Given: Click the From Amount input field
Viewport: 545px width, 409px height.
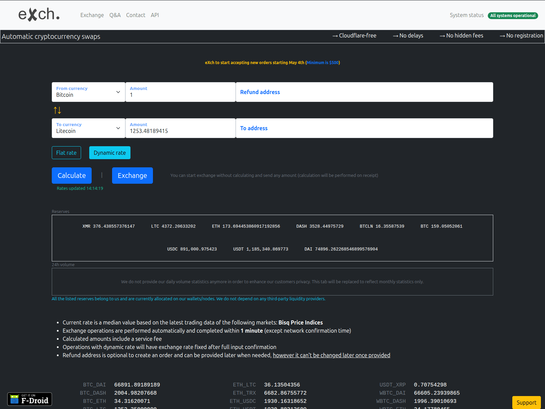Looking at the screenshot, I should 181,92.
